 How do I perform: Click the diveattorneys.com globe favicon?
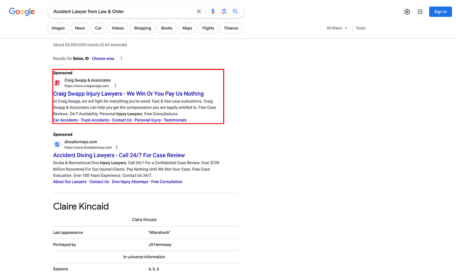coord(58,144)
